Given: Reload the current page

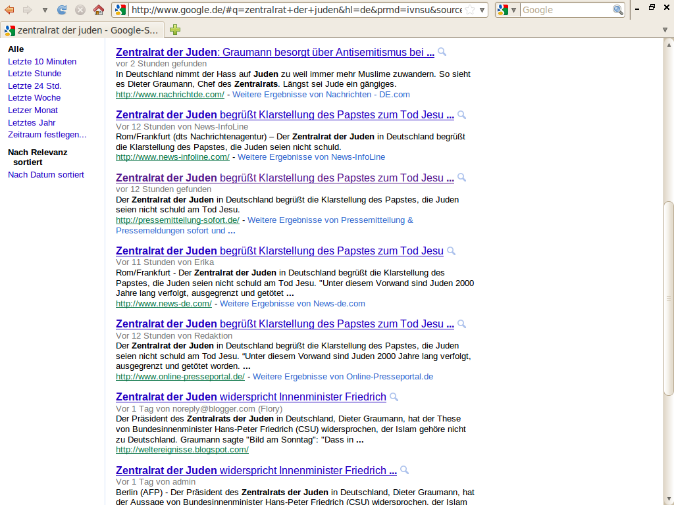Looking at the screenshot, I should 62,9.
